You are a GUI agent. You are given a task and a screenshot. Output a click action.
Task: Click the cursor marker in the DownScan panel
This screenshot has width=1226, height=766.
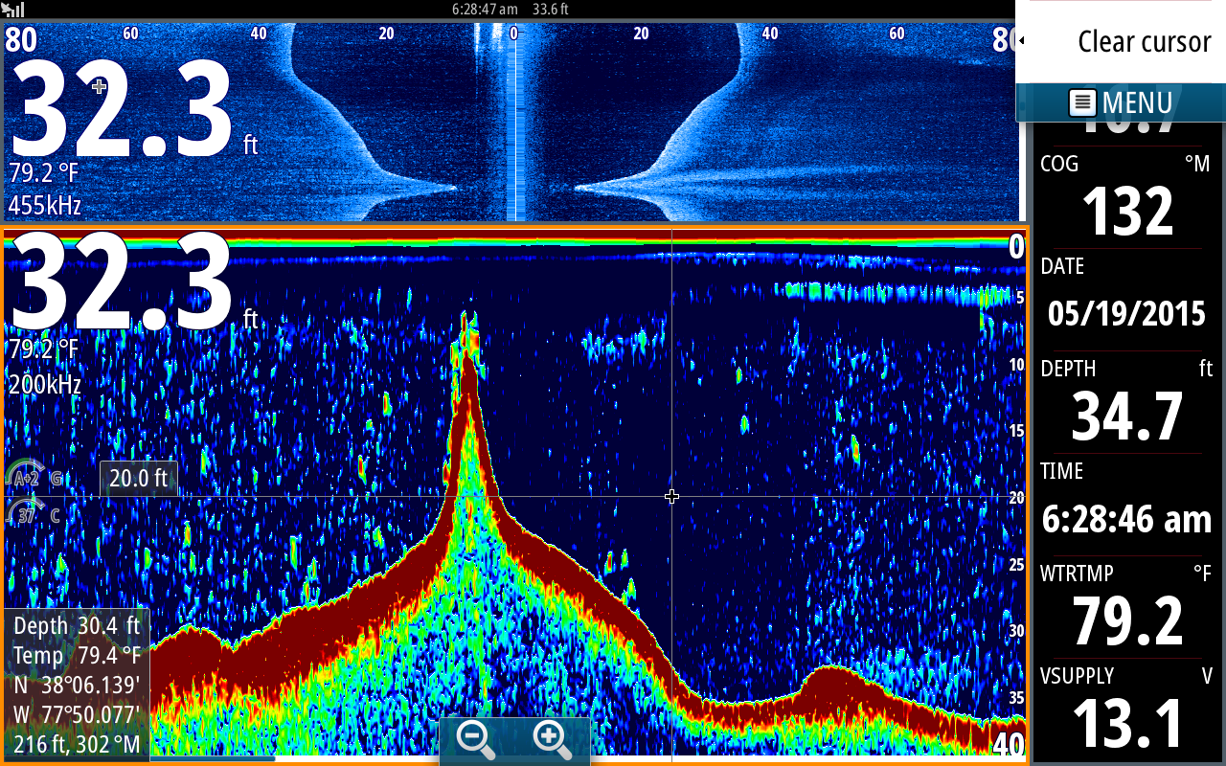(99, 85)
